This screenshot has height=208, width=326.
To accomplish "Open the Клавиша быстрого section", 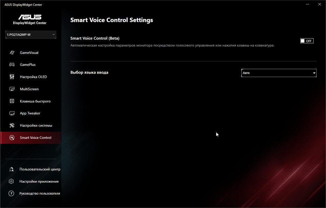I will pos(31,101).
